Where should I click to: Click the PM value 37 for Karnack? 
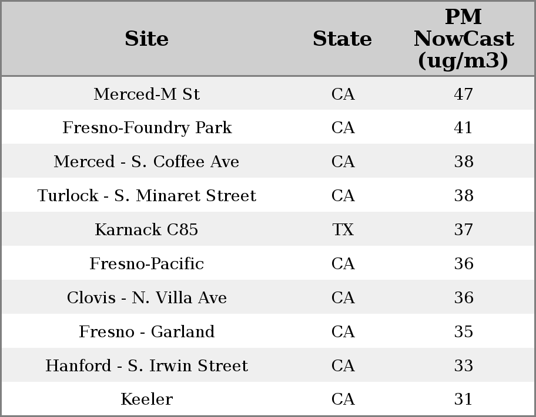click(463, 230)
